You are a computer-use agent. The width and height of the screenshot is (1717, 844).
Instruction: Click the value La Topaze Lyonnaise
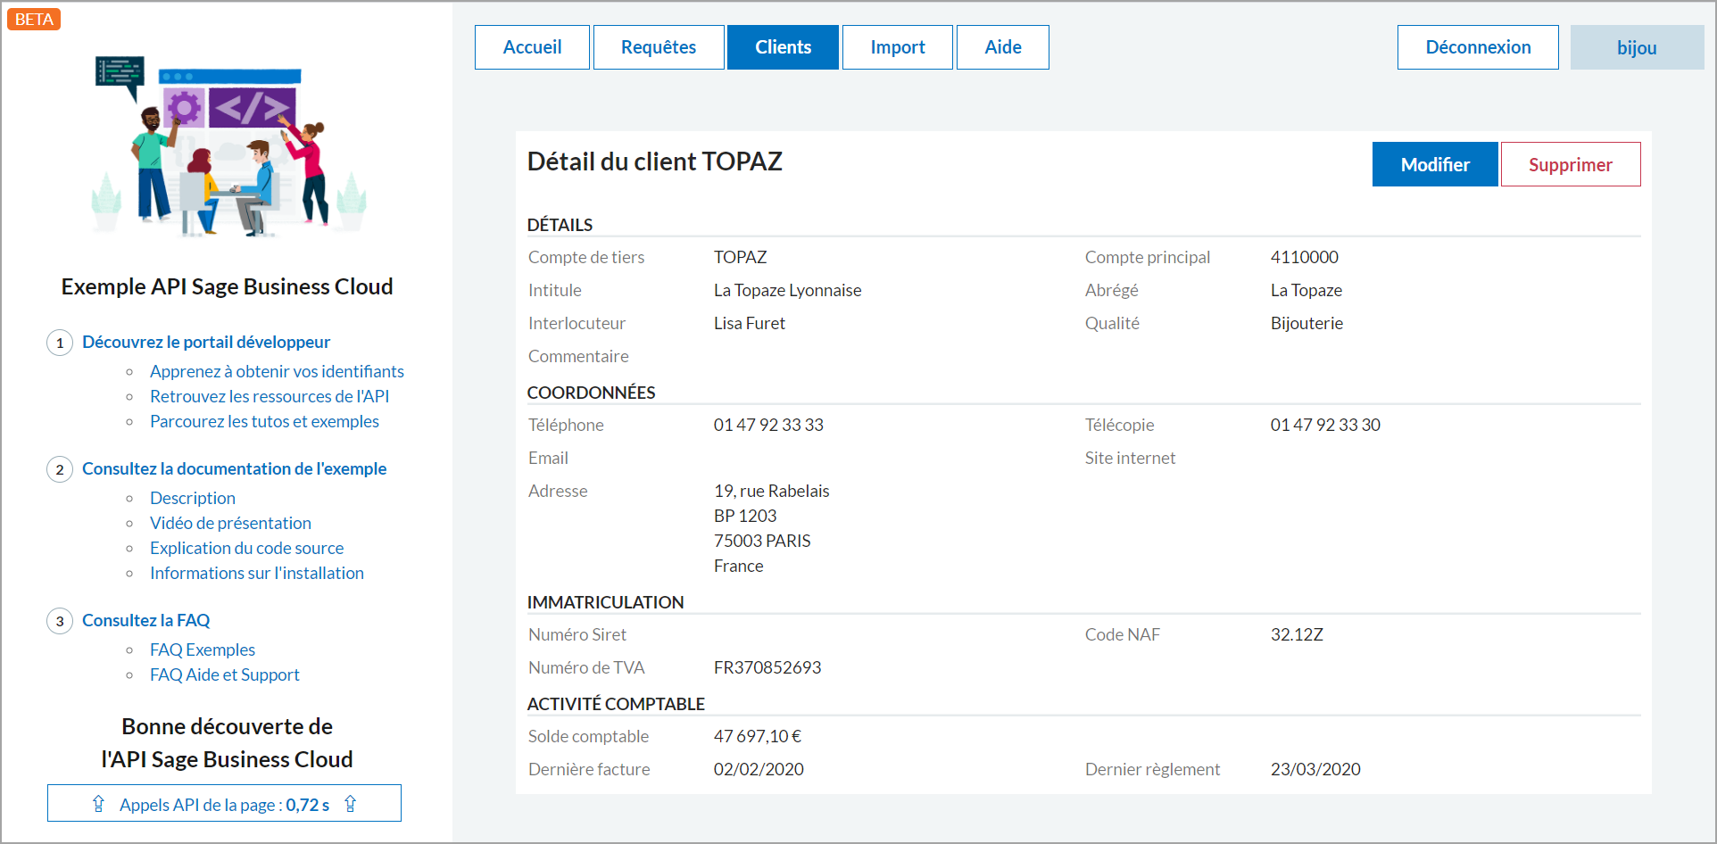click(787, 290)
